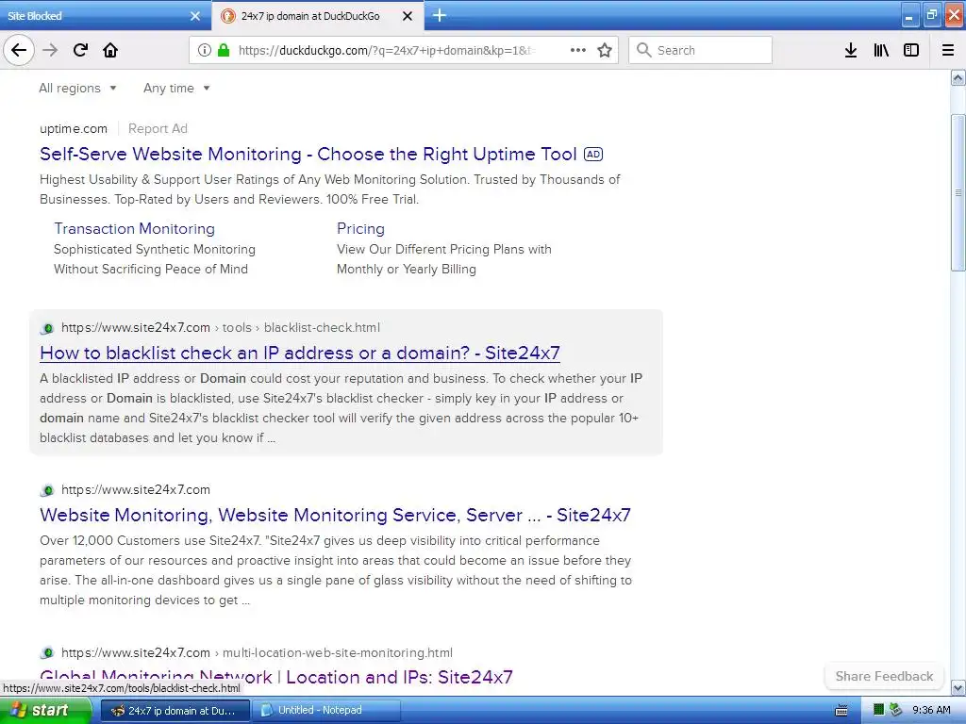Click the page scrollbar up arrow

[x=958, y=77]
